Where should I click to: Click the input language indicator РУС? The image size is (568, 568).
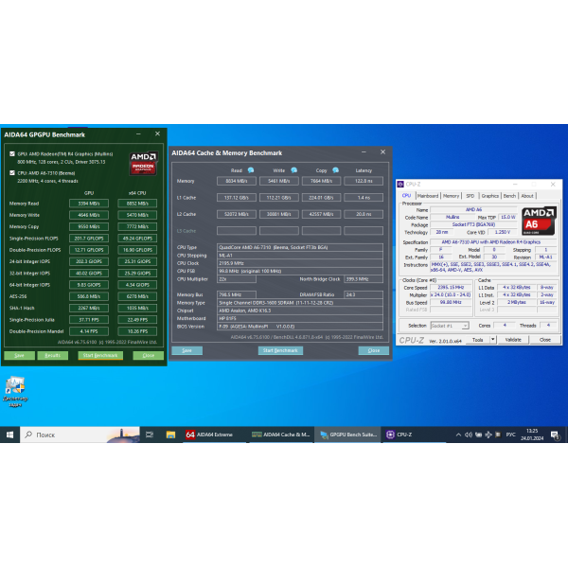(x=510, y=435)
